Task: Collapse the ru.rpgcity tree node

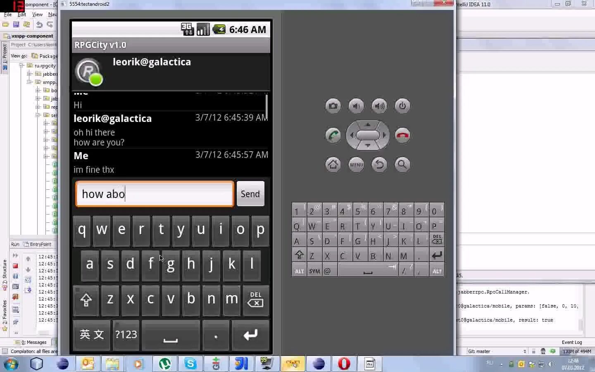Action: [x=21, y=65]
